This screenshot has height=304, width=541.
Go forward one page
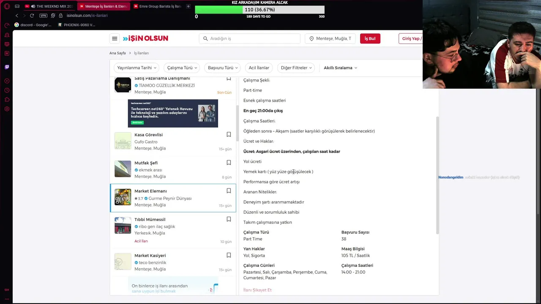click(24, 16)
